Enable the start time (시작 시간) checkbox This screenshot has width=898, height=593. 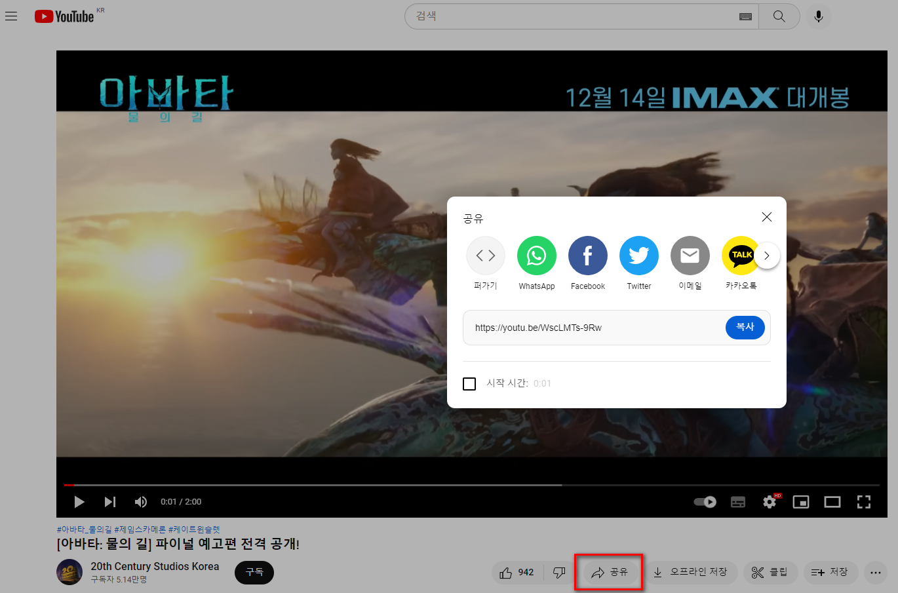tap(469, 384)
